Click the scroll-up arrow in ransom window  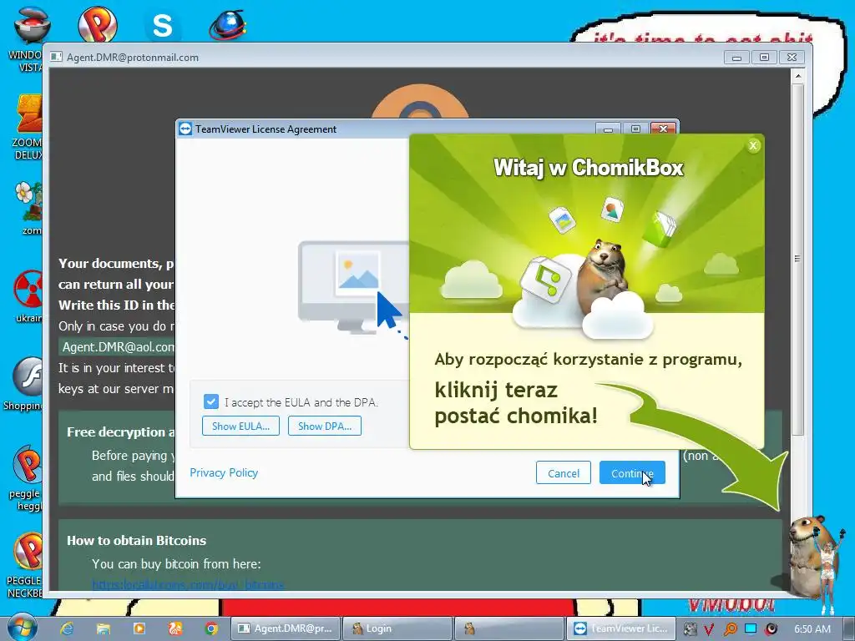tap(797, 76)
